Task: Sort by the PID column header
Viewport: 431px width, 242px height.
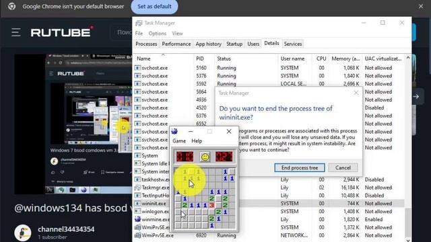Action: click(204, 58)
